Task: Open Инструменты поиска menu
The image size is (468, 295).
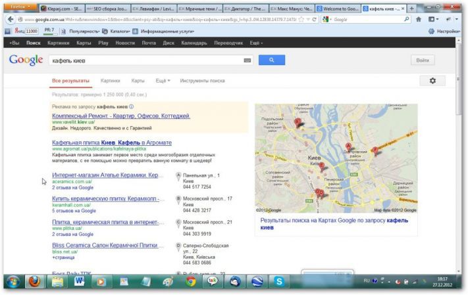Action: point(202,81)
